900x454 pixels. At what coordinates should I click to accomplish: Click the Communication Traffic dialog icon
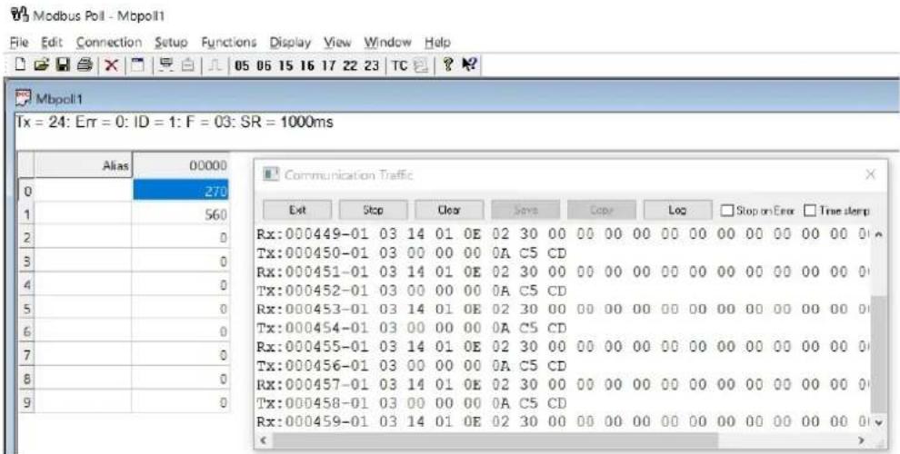click(270, 174)
